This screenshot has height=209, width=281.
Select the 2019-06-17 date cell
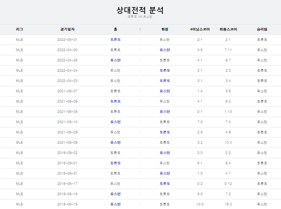click(68, 184)
